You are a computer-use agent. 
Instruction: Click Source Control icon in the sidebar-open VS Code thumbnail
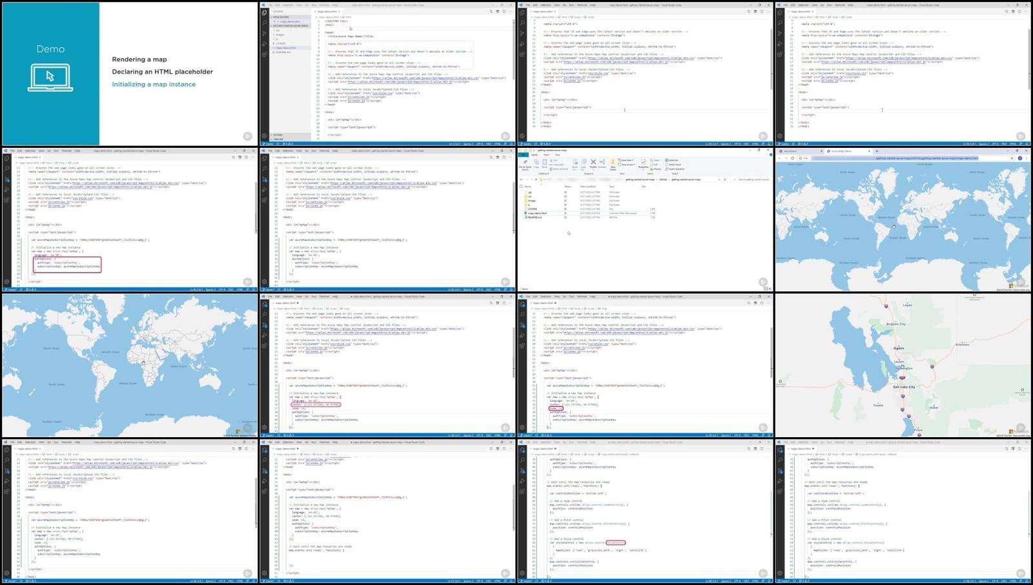tap(264, 34)
